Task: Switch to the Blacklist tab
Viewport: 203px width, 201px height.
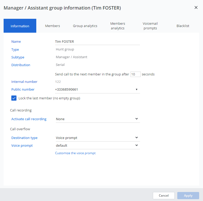Action: coord(183,26)
